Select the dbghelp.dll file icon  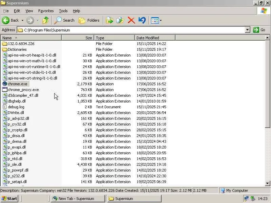(x=5, y=101)
